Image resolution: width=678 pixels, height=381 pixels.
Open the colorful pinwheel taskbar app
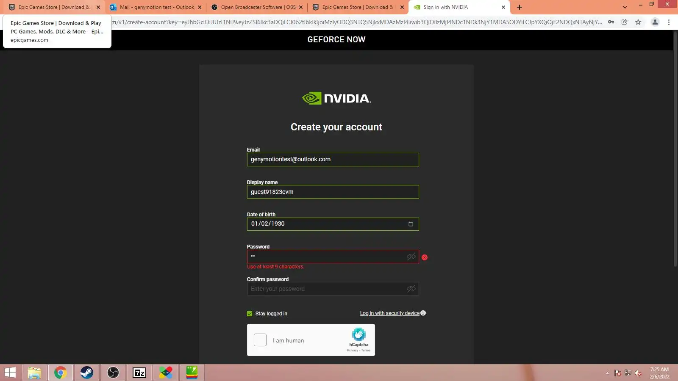165,373
